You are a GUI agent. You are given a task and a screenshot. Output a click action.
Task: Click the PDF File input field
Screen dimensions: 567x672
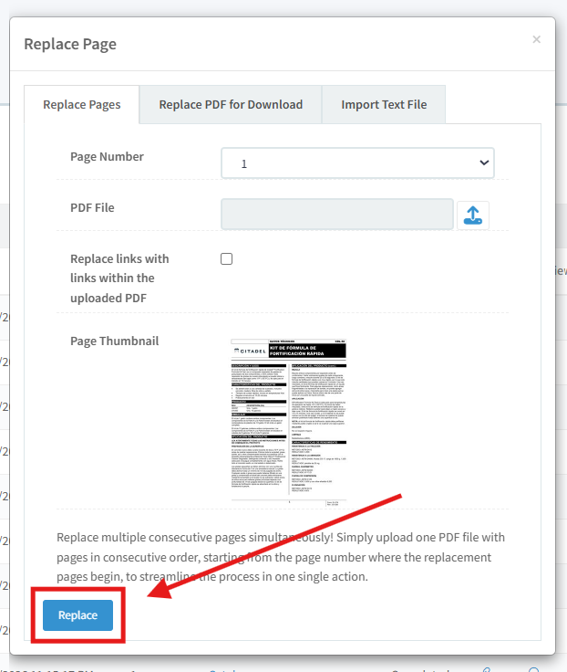[x=337, y=215]
